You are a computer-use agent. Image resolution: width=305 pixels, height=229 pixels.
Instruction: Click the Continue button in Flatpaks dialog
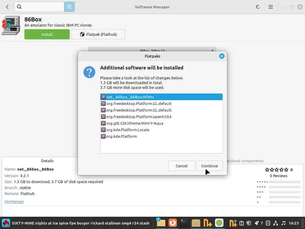[209, 166]
